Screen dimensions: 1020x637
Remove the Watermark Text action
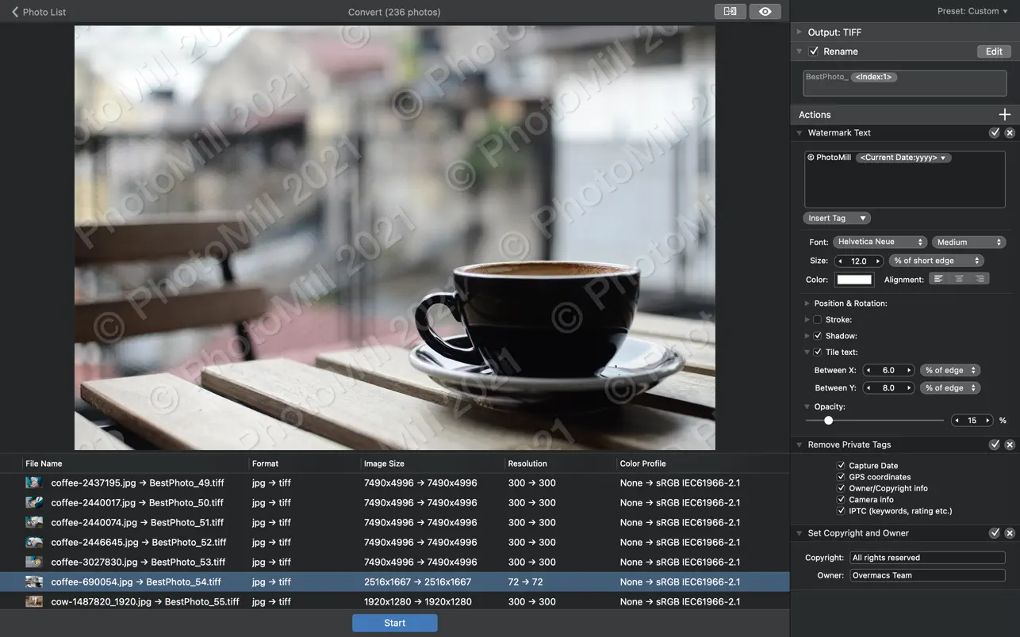(x=1010, y=133)
